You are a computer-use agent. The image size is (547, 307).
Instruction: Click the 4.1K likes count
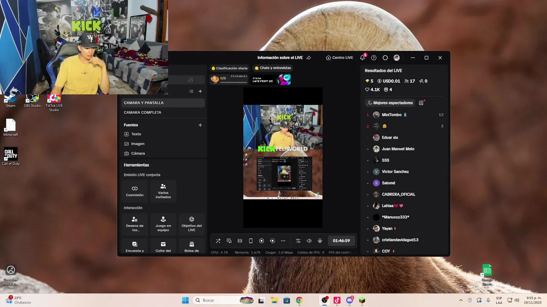372,90
